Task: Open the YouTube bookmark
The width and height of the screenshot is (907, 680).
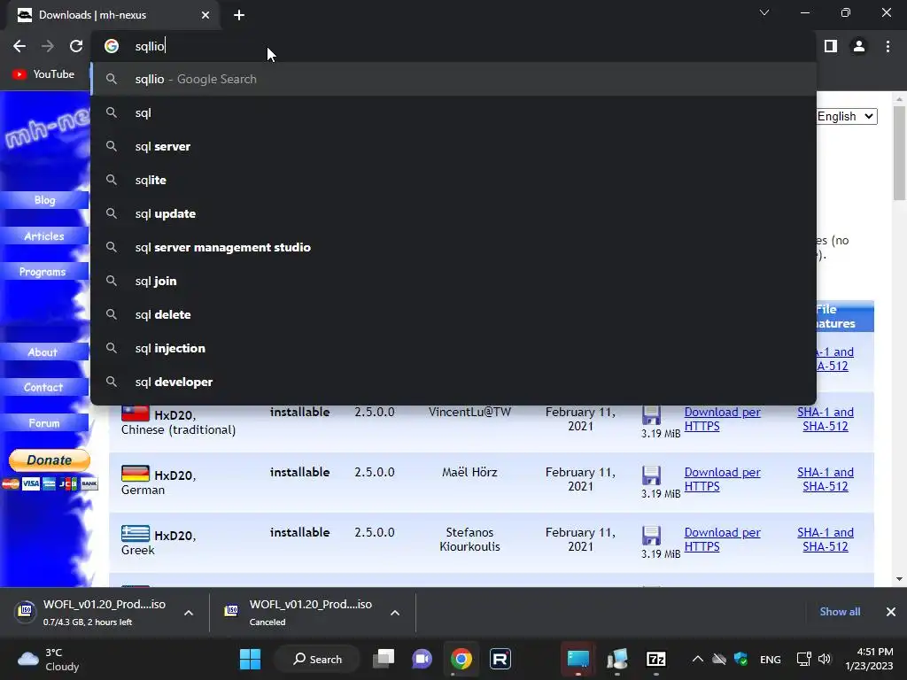Action: tap(43, 74)
